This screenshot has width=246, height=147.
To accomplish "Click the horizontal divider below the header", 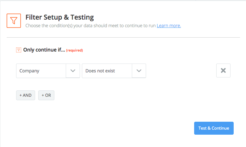I will point(123,38).
